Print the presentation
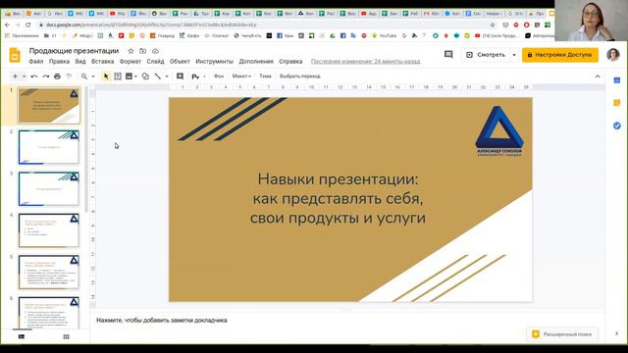The width and height of the screenshot is (628, 353). tap(57, 76)
